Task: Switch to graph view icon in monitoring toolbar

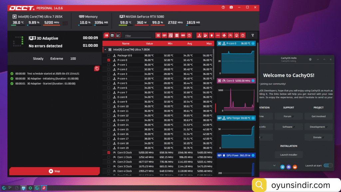Action: coord(118,35)
